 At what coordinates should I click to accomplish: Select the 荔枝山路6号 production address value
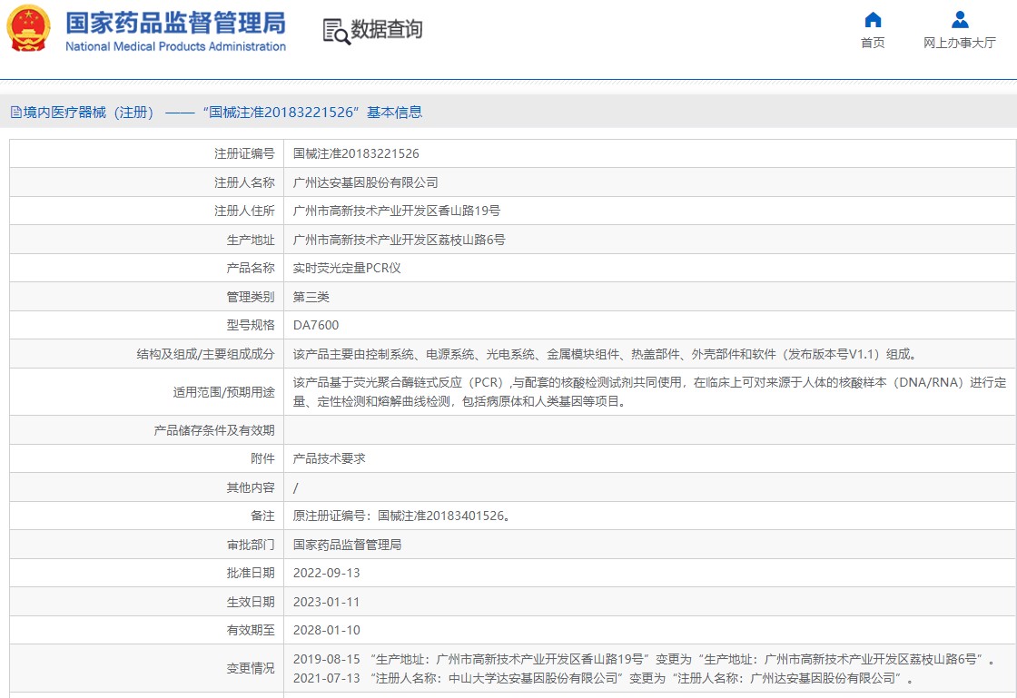399,240
